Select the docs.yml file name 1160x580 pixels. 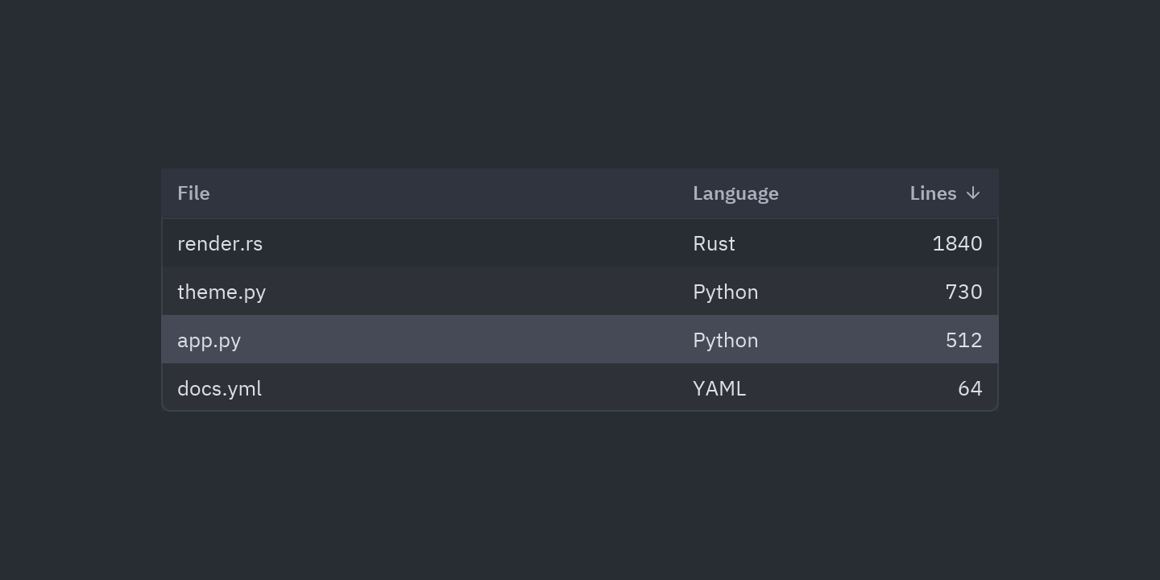(219, 388)
